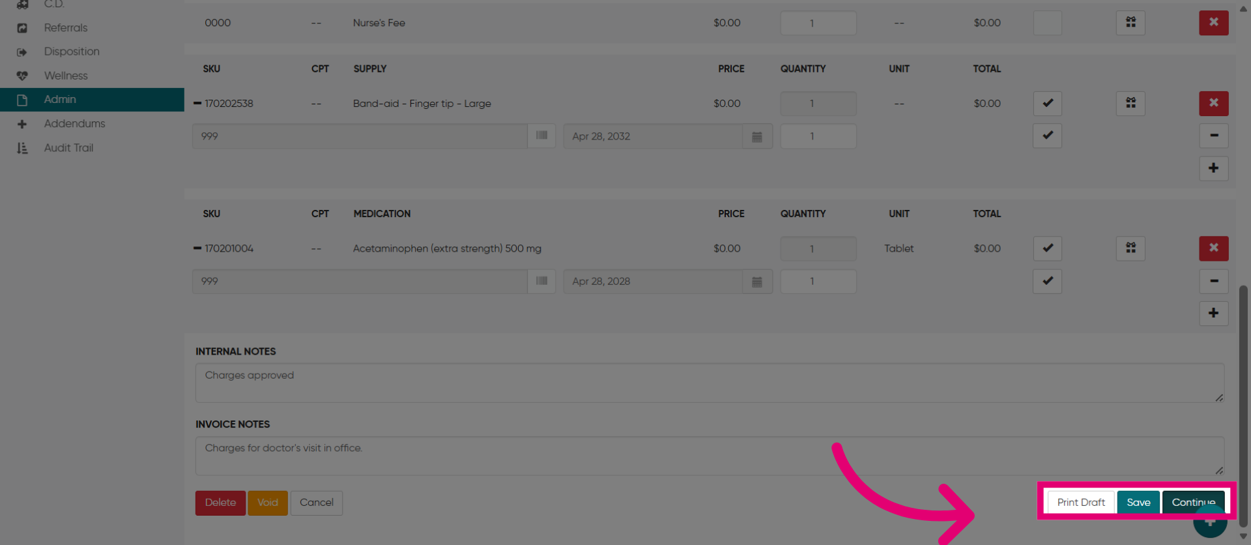The height and width of the screenshot is (545, 1251).
Task: Click the lot number field under Band-aid
Action: click(360, 136)
